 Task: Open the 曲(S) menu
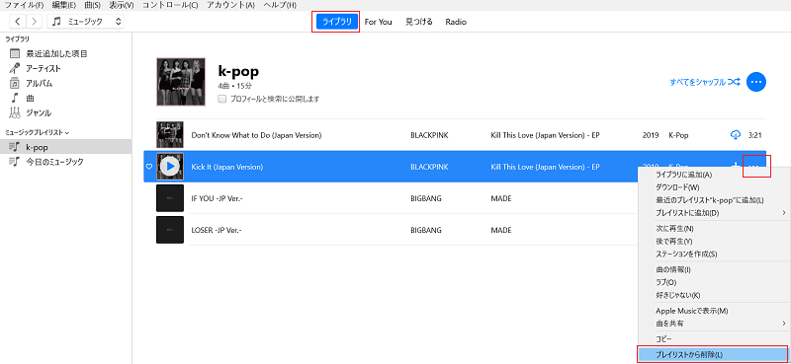(93, 6)
